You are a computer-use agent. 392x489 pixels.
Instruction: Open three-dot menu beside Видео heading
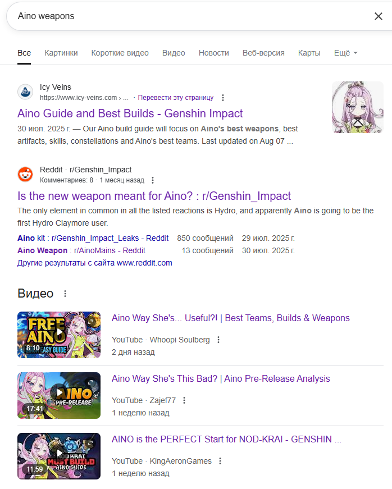(65, 294)
